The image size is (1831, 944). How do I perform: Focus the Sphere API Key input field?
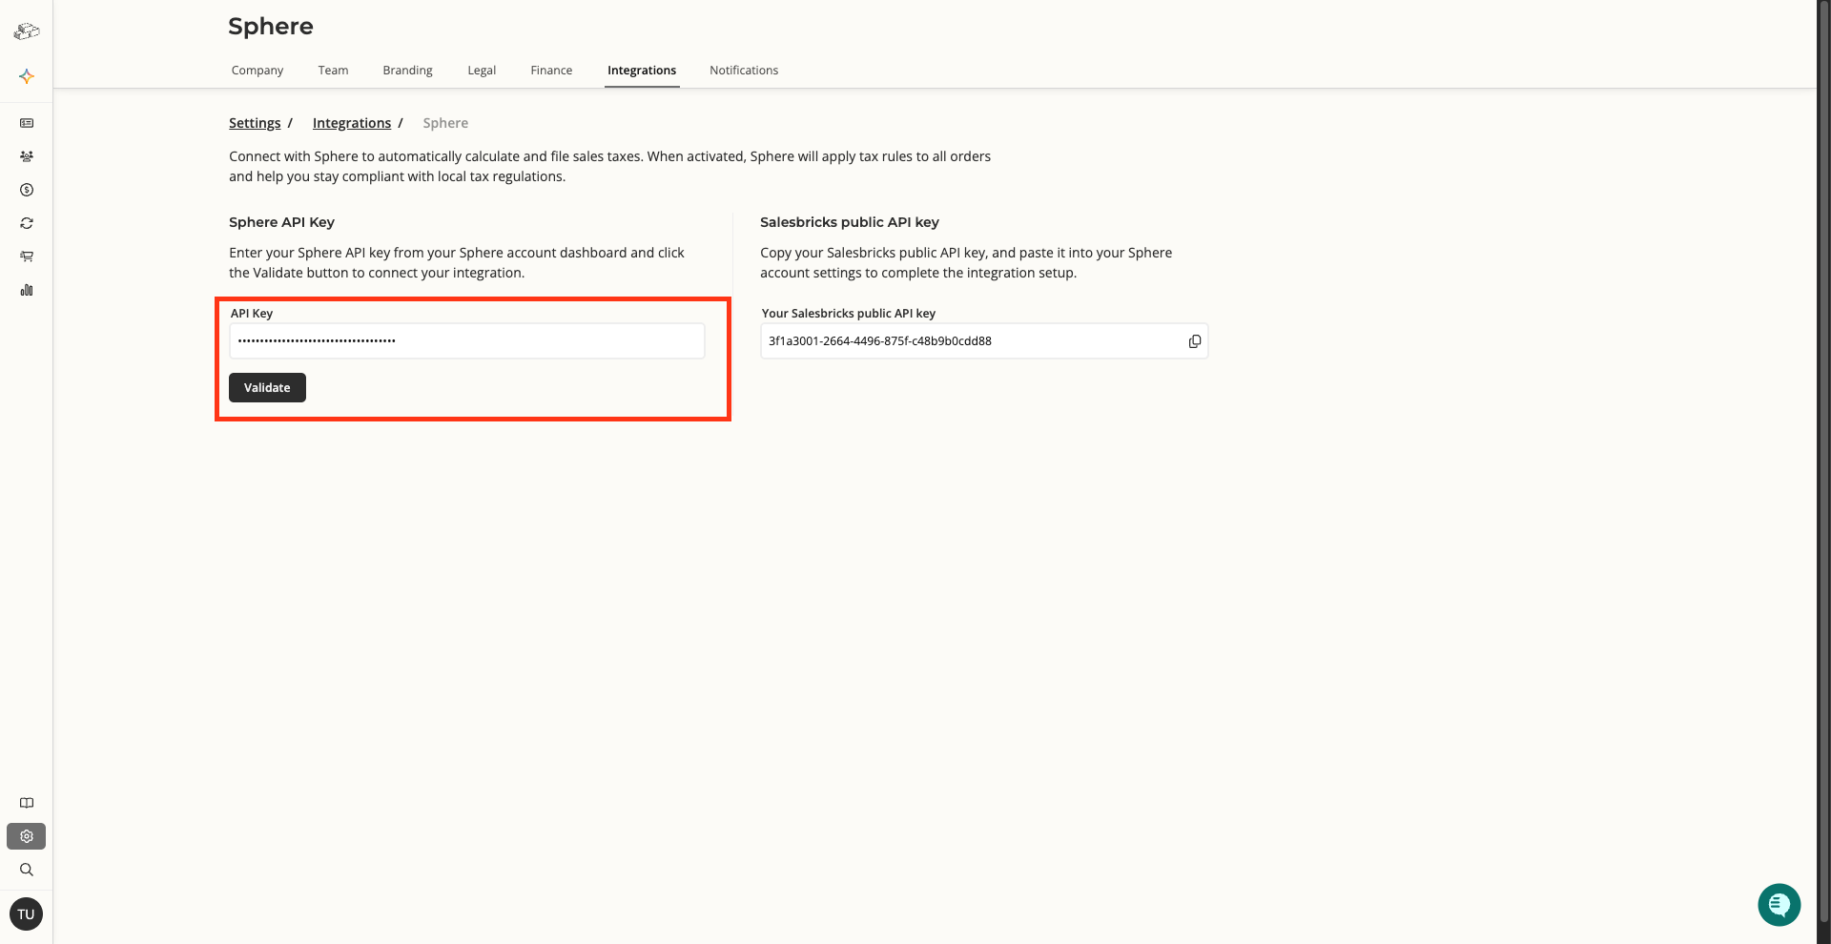(x=466, y=341)
